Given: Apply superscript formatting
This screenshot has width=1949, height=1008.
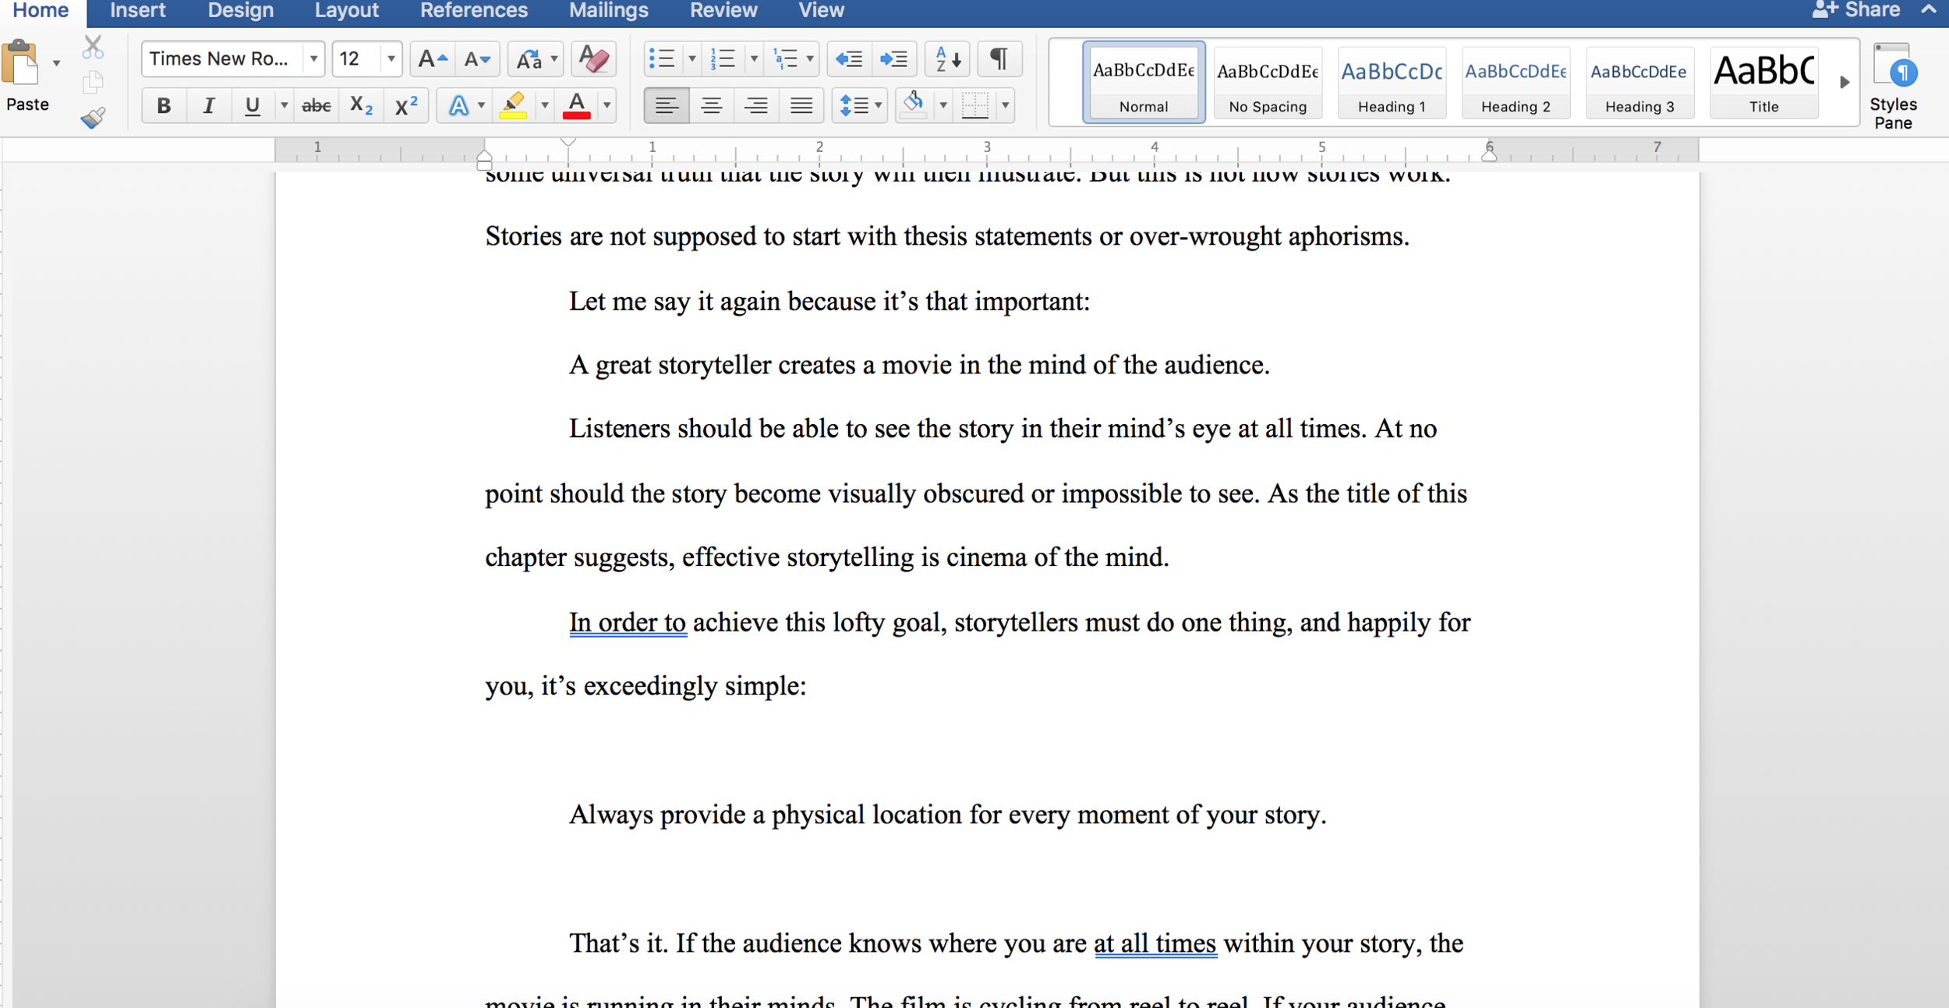Looking at the screenshot, I should (406, 105).
